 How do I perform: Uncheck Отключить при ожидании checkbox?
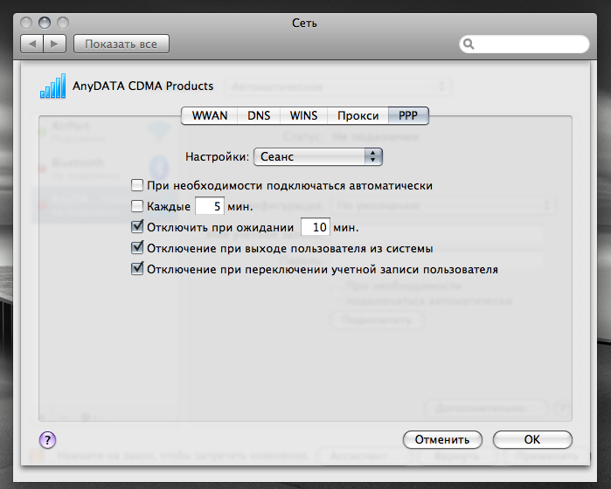click(x=136, y=227)
